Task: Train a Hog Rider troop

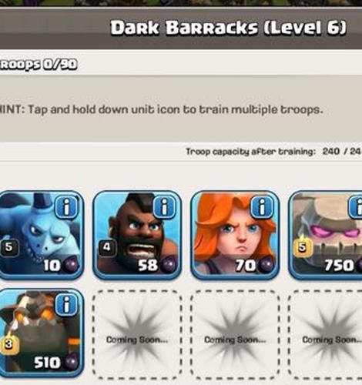Action: click(x=137, y=235)
